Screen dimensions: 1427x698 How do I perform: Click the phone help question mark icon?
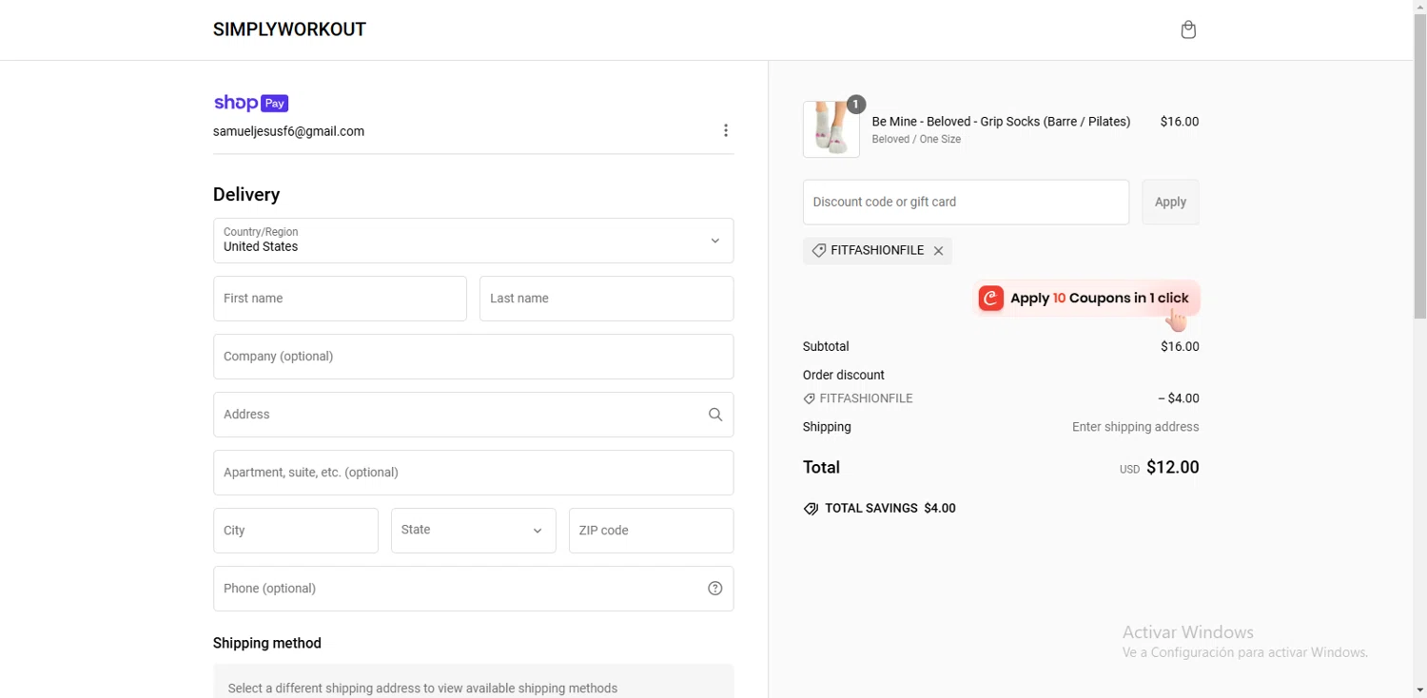[715, 589]
